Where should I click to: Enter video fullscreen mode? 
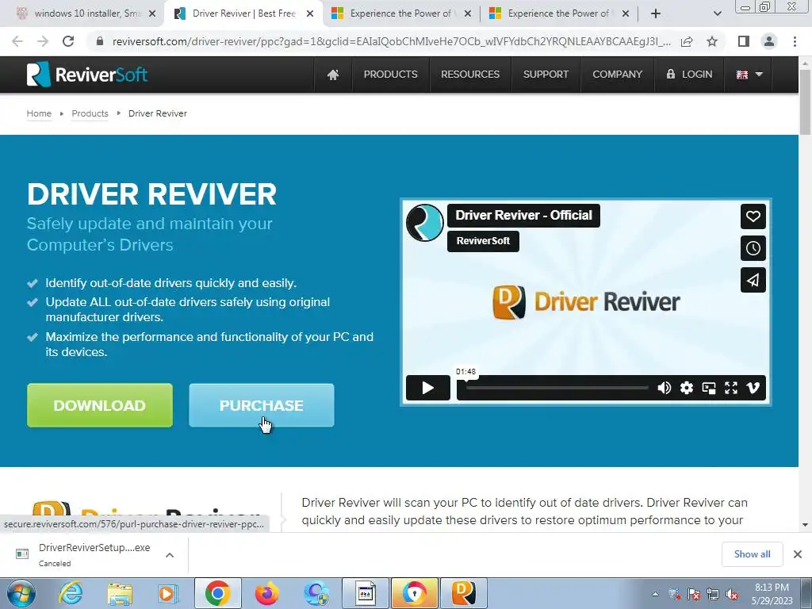point(730,388)
